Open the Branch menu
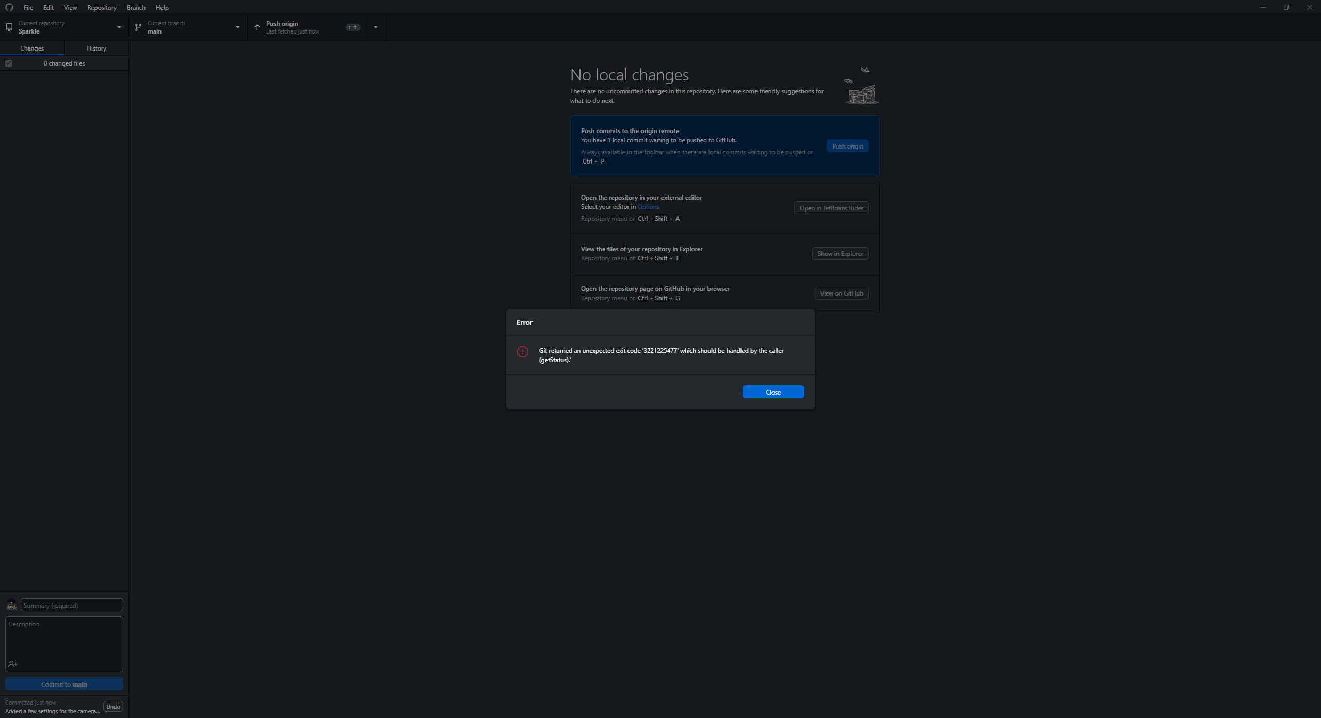Screen dimensions: 1321x718 tap(136, 7)
